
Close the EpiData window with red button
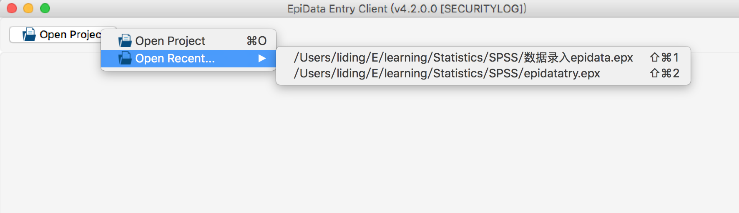tap(12, 8)
